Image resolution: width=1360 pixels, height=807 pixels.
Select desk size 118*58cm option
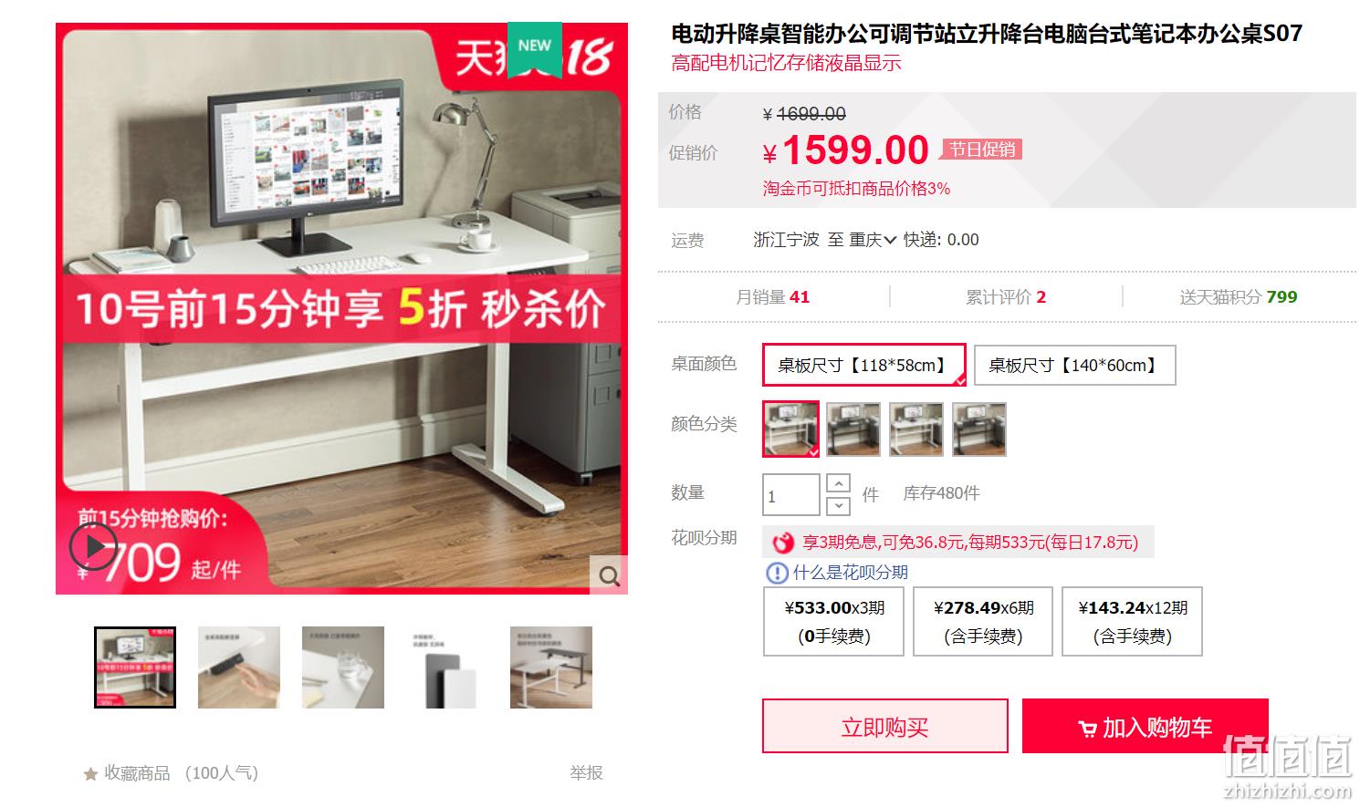[863, 365]
